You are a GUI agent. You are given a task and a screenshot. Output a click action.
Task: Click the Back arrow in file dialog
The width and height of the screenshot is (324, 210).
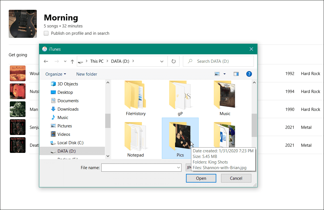pyautogui.click(x=46, y=61)
